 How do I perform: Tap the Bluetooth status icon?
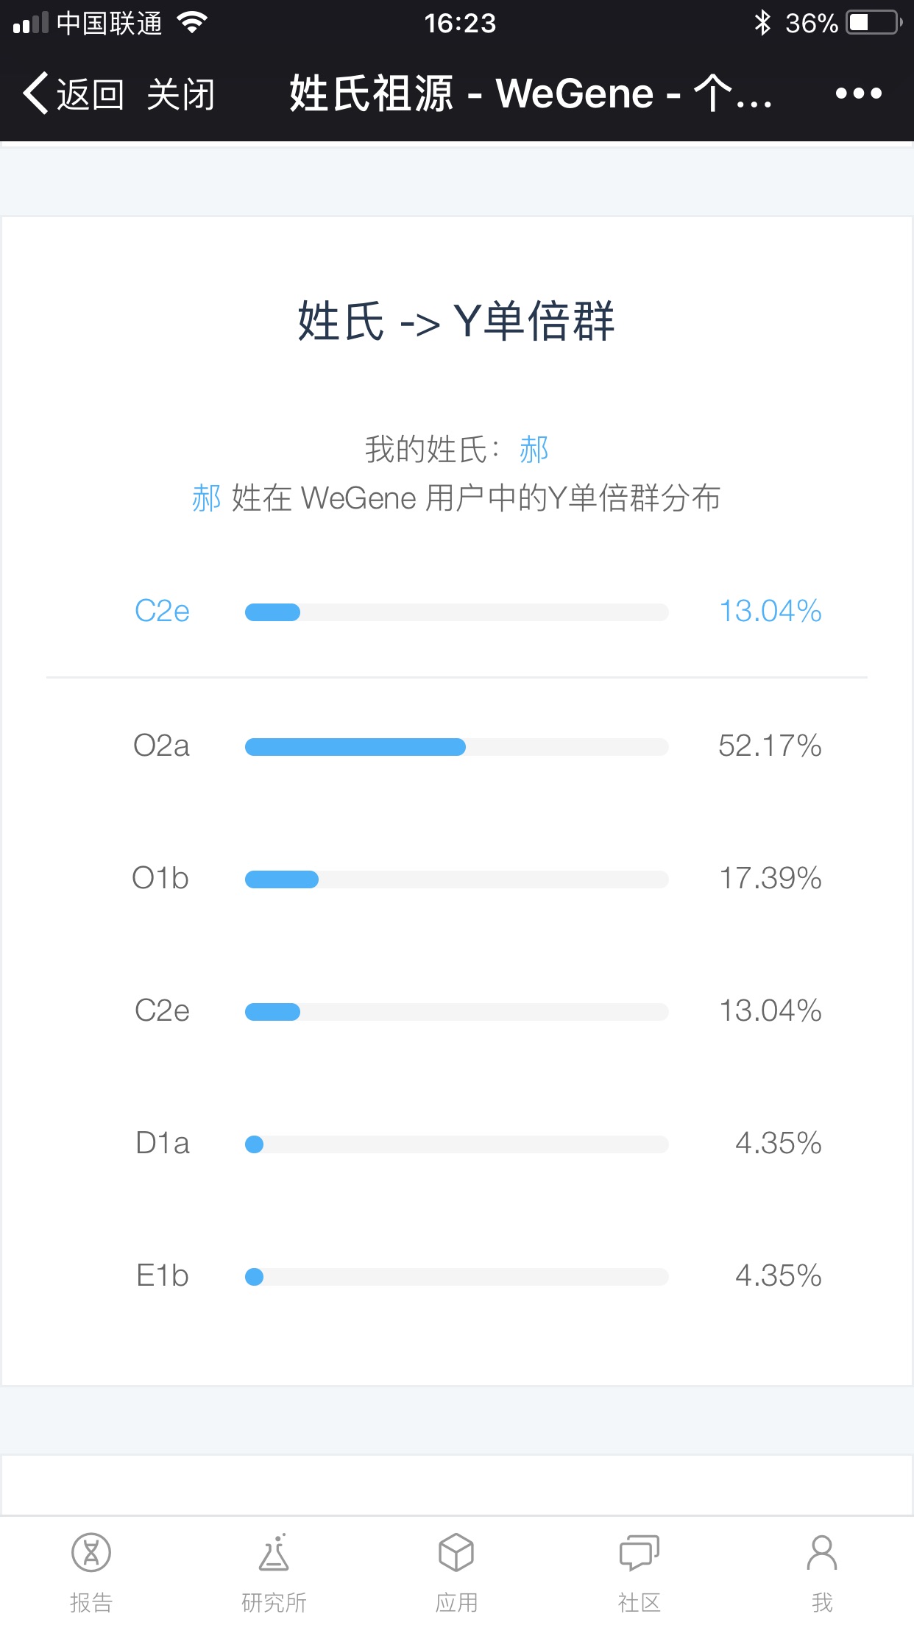tap(762, 24)
